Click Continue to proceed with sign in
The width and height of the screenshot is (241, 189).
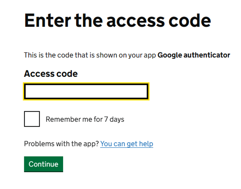click(43, 164)
